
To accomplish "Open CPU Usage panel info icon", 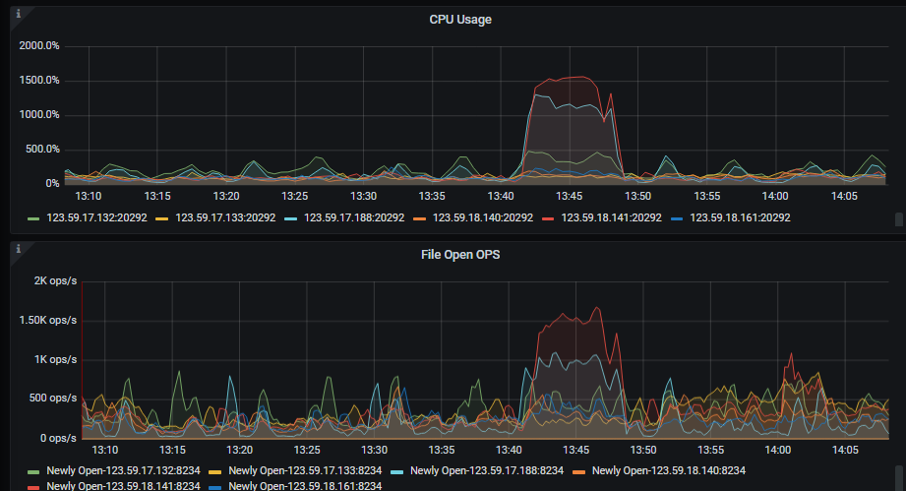I will [x=19, y=14].
